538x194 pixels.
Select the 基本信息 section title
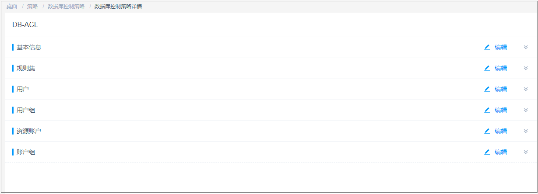click(29, 47)
